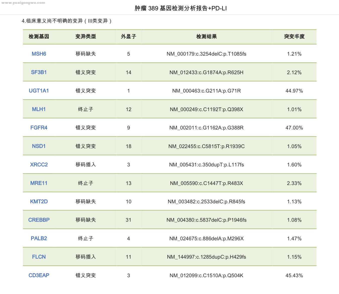This screenshot has height=294, width=339.
Task: Select the 1.21% abundance value
Action: tap(294, 54)
